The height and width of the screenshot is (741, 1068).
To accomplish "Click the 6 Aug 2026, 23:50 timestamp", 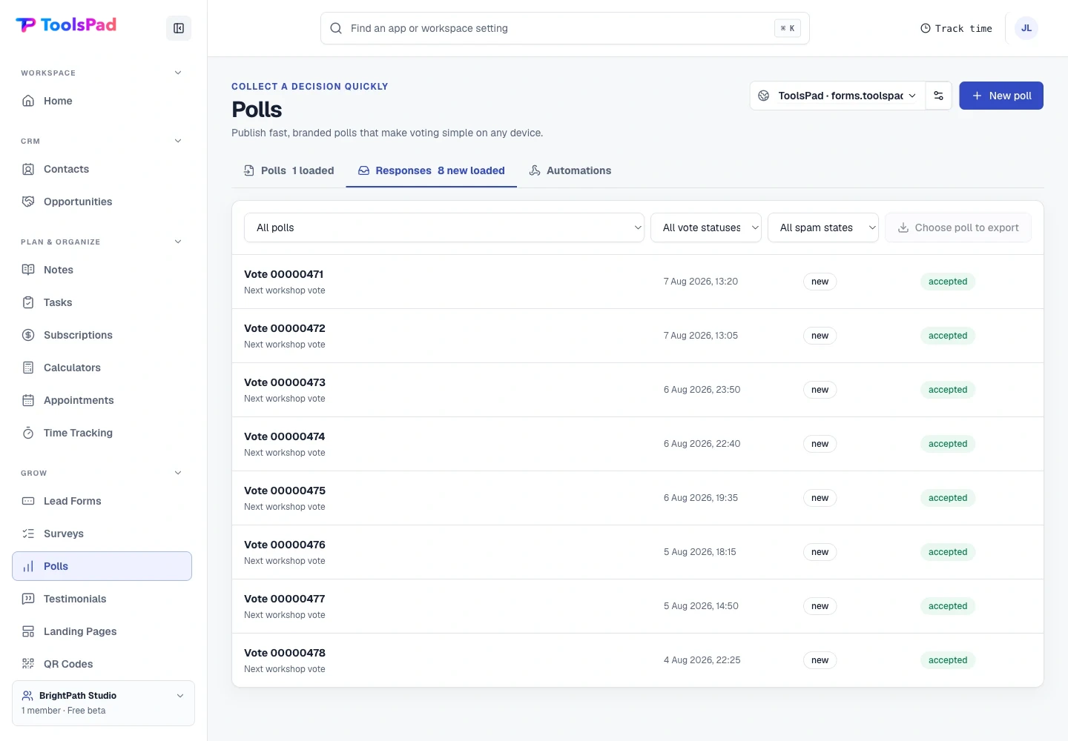I will (x=702, y=390).
